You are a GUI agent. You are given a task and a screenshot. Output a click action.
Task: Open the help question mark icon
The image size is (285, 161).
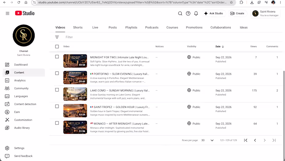coord(188,14)
